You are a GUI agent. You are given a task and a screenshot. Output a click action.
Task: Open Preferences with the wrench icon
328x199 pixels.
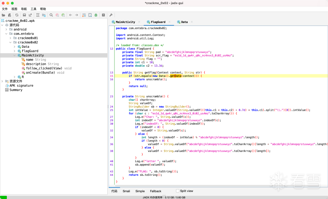111,15
